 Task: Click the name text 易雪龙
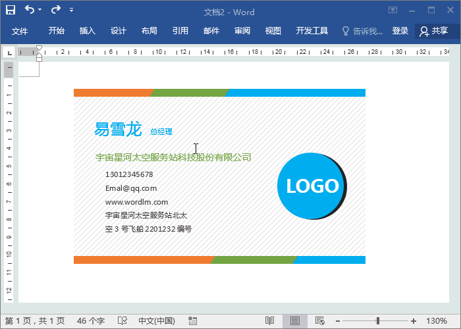click(118, 129)
